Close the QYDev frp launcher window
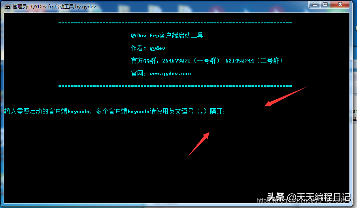 [x=340, y=5]
